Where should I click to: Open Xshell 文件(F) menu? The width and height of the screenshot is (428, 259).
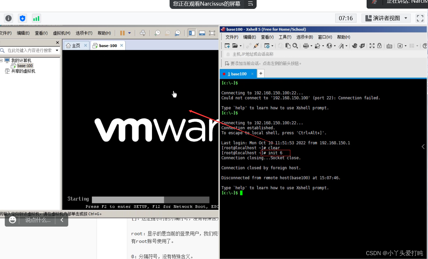point(232,37)
